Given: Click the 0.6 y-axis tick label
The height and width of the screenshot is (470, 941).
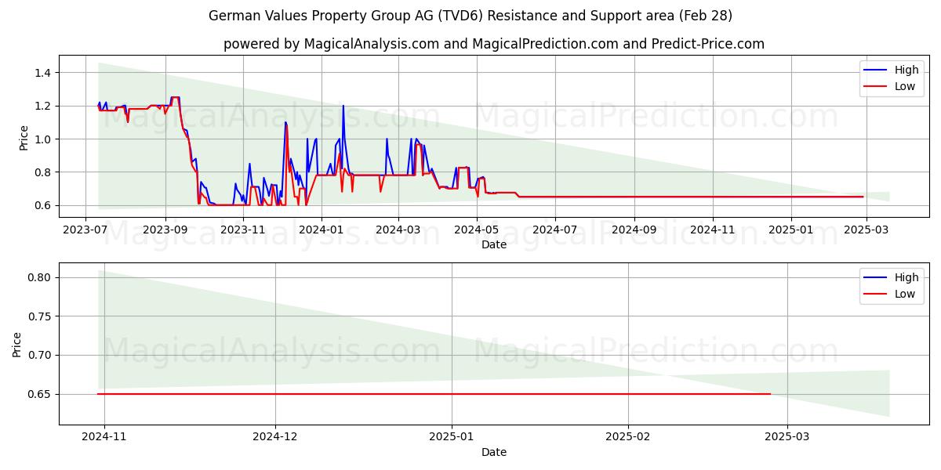Looking at the screenshot, I should (x=44, y=205).
